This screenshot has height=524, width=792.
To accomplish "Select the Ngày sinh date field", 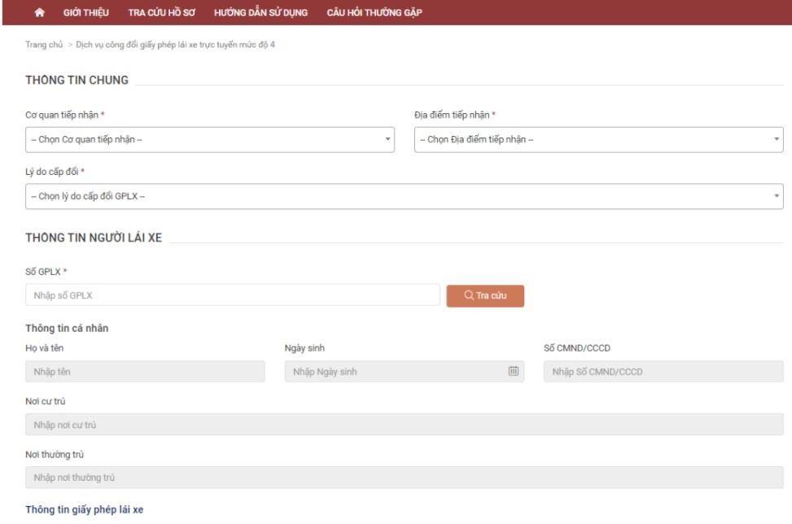I will coord(404,372).
